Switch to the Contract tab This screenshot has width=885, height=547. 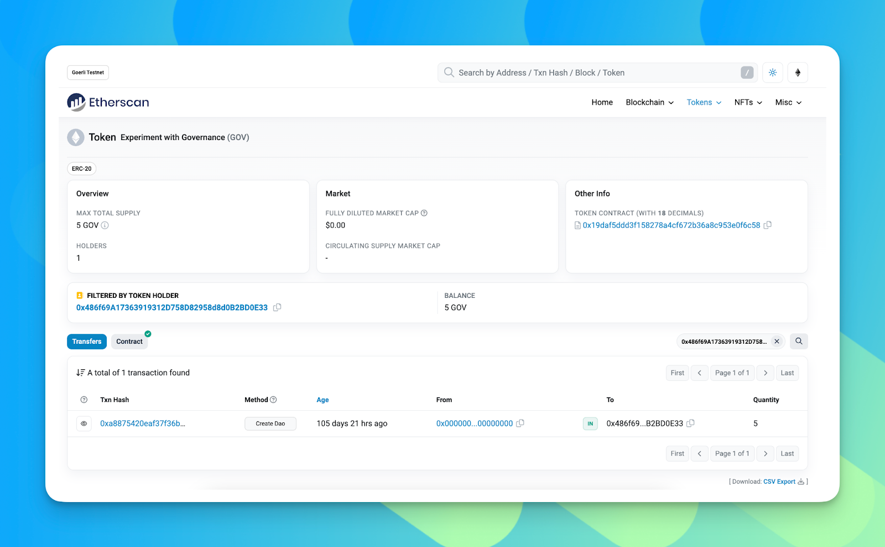click(x=129, y=342)
